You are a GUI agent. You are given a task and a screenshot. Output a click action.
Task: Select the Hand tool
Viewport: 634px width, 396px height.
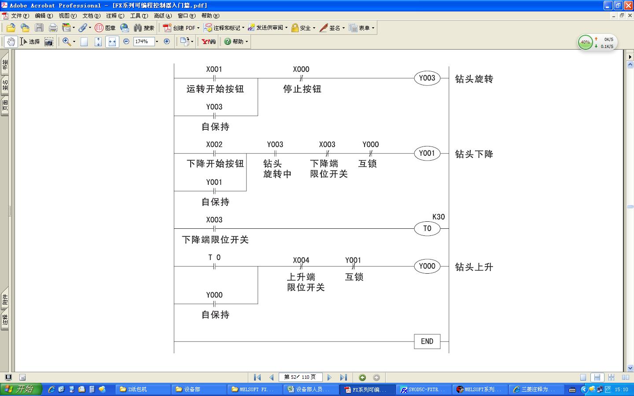[x=11, y=41]
